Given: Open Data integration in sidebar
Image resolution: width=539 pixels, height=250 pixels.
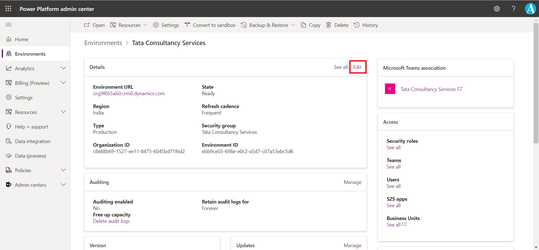Looking at the screenshot, I should coord(33,141).
